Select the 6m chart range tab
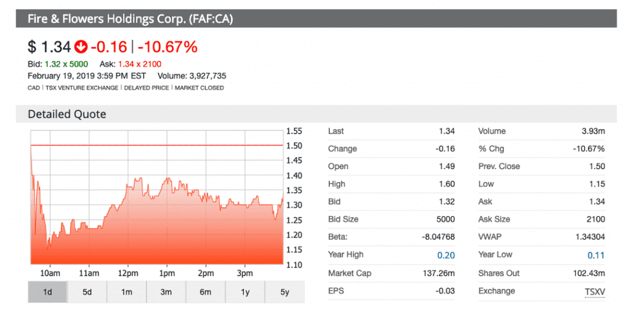Viewport: 634px width, 313px height. [206, 292]
